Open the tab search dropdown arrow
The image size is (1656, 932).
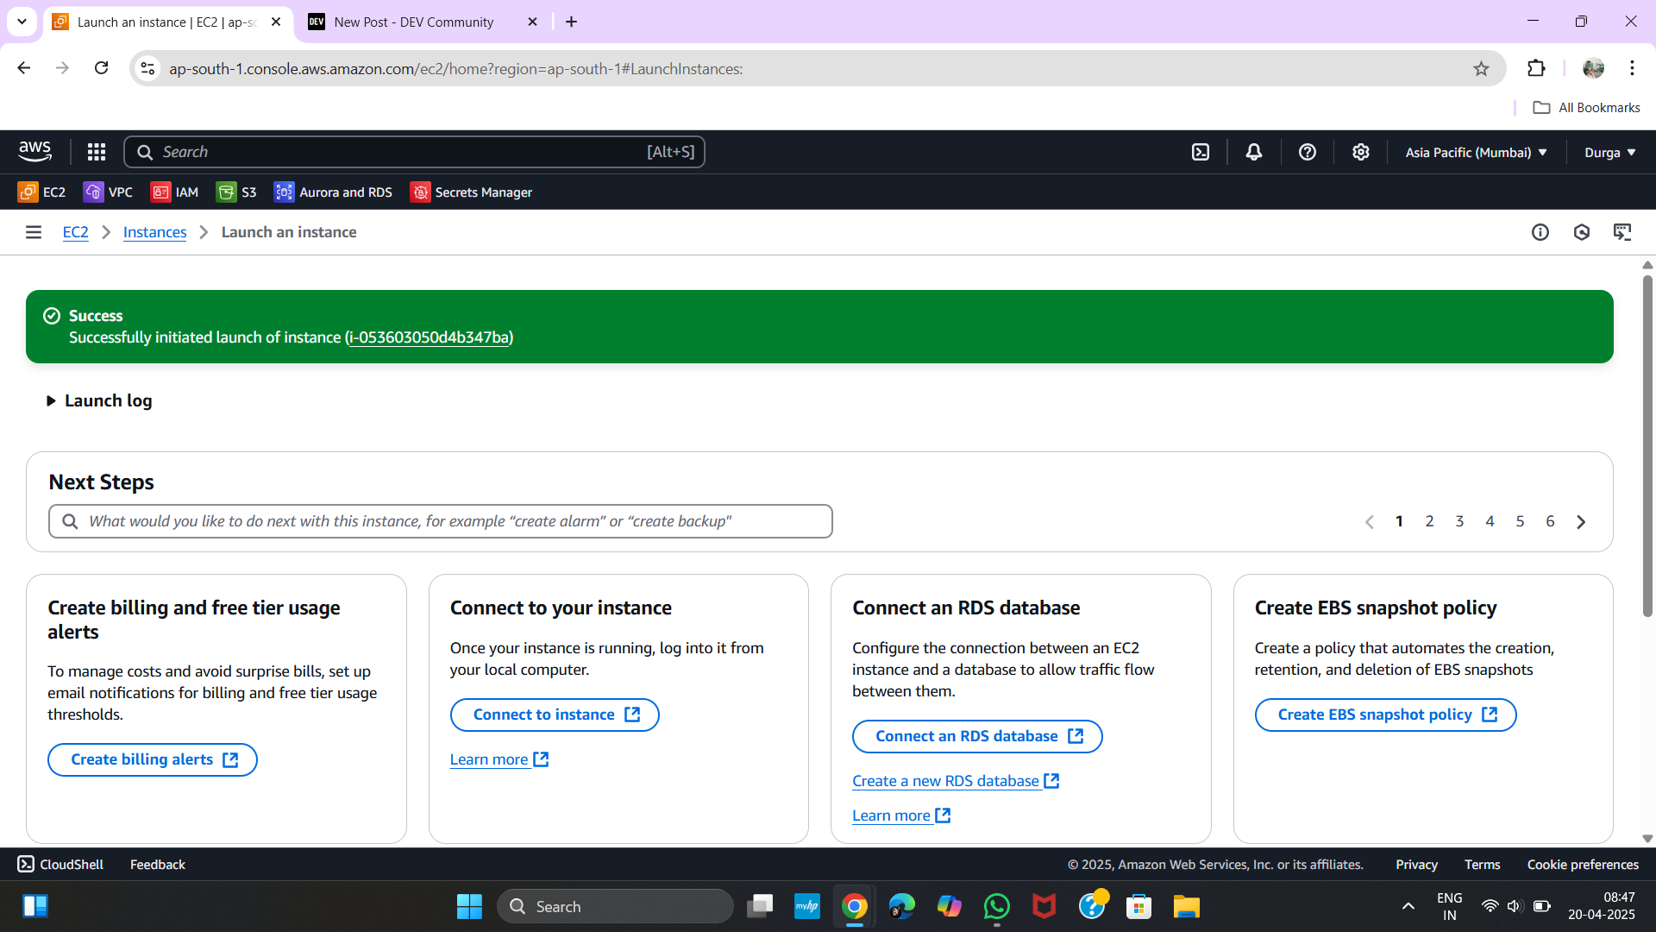click(x=22, y=22)
